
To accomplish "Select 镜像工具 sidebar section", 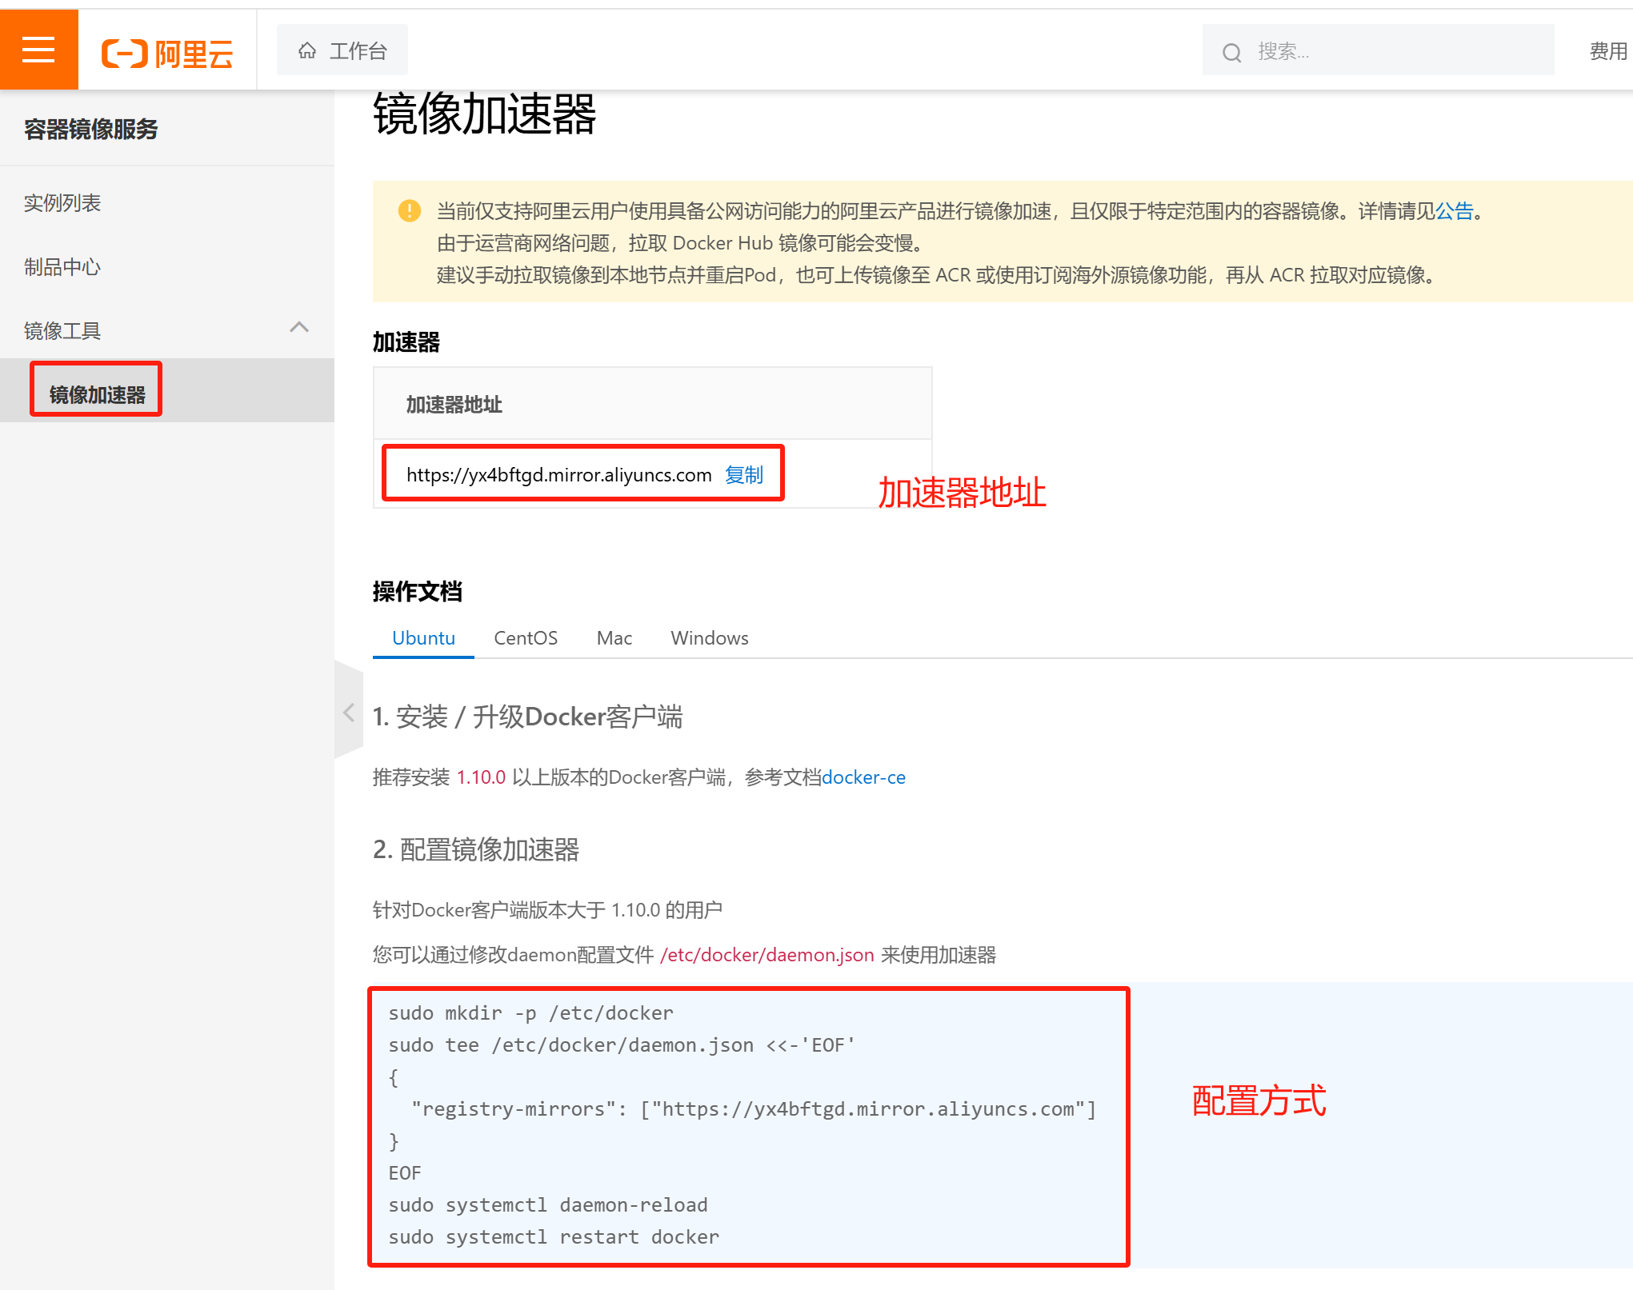I will click(167, 329).
